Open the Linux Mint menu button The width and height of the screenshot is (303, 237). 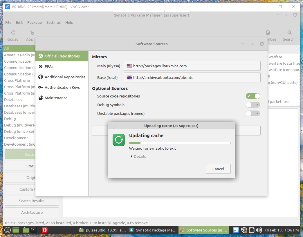[7, 230]
